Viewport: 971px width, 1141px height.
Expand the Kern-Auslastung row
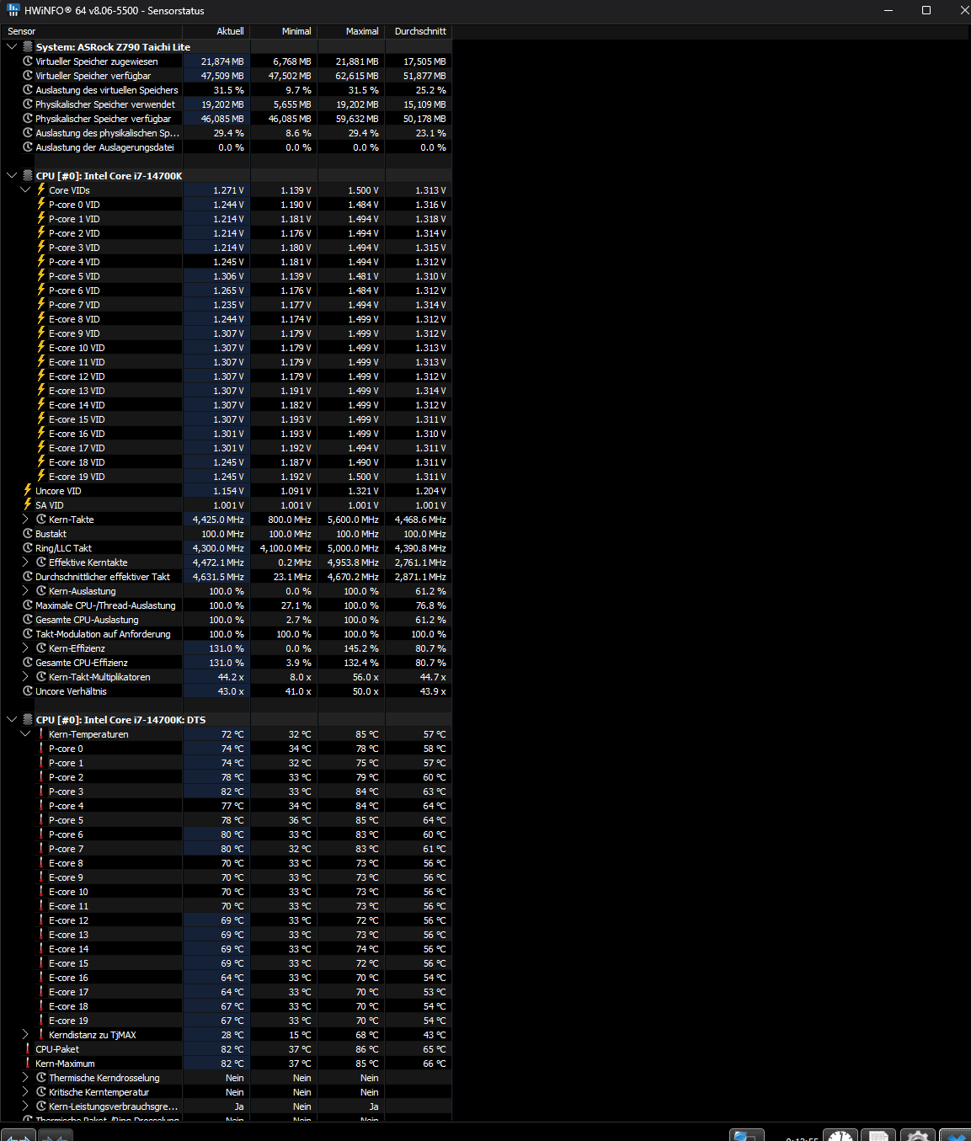25,591
